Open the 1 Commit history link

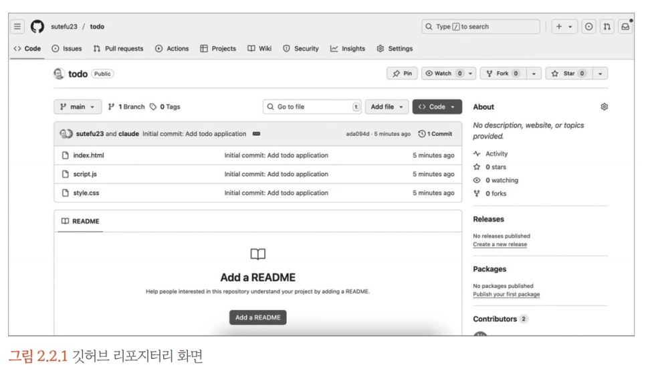pyautogui.click(x=435, y=134)
